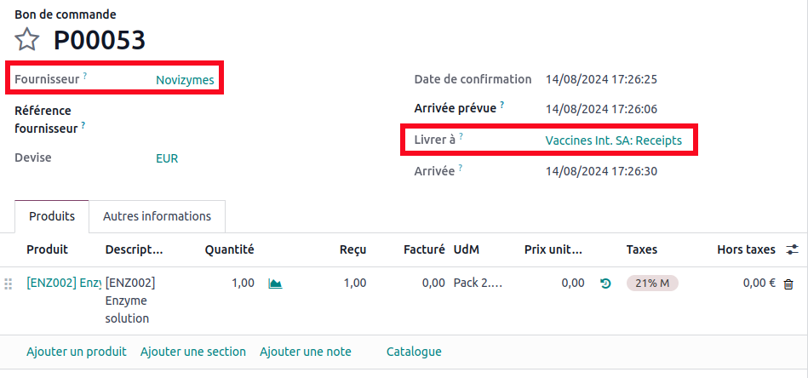808x378 pixels.
Task: Open the Novizymes supplier field
Action: [185, 80]
